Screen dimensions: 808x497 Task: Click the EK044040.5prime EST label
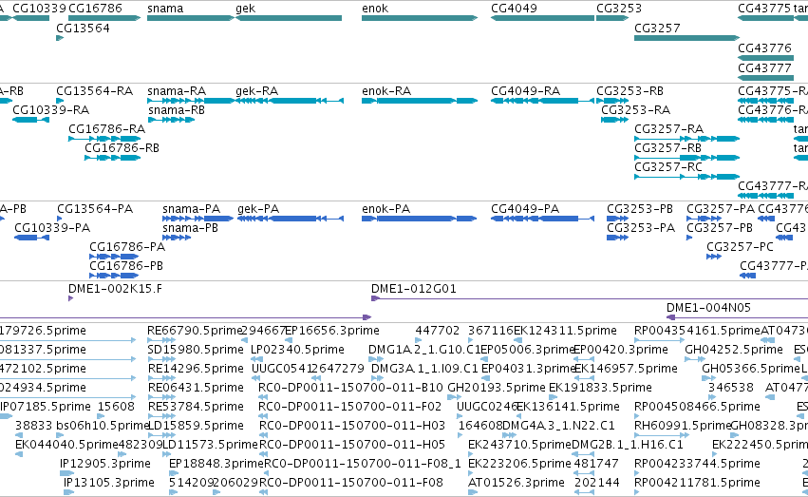[67, 445]
